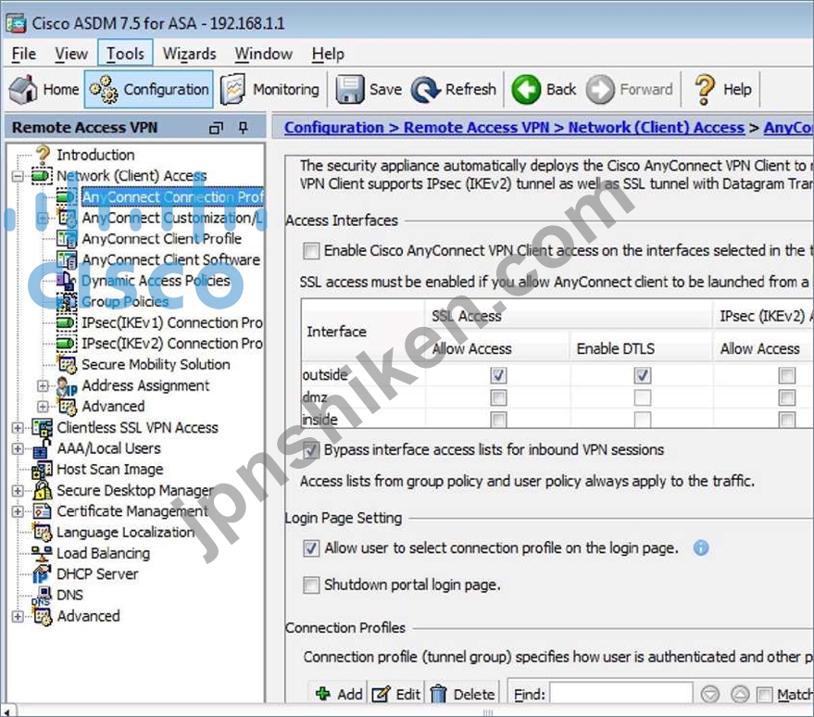814x717 pixels.
Task: Select Group Policies in the tree
Action: (x=125, y=302)
